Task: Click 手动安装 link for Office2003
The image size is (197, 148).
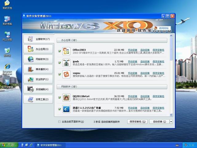Action: 133,50
